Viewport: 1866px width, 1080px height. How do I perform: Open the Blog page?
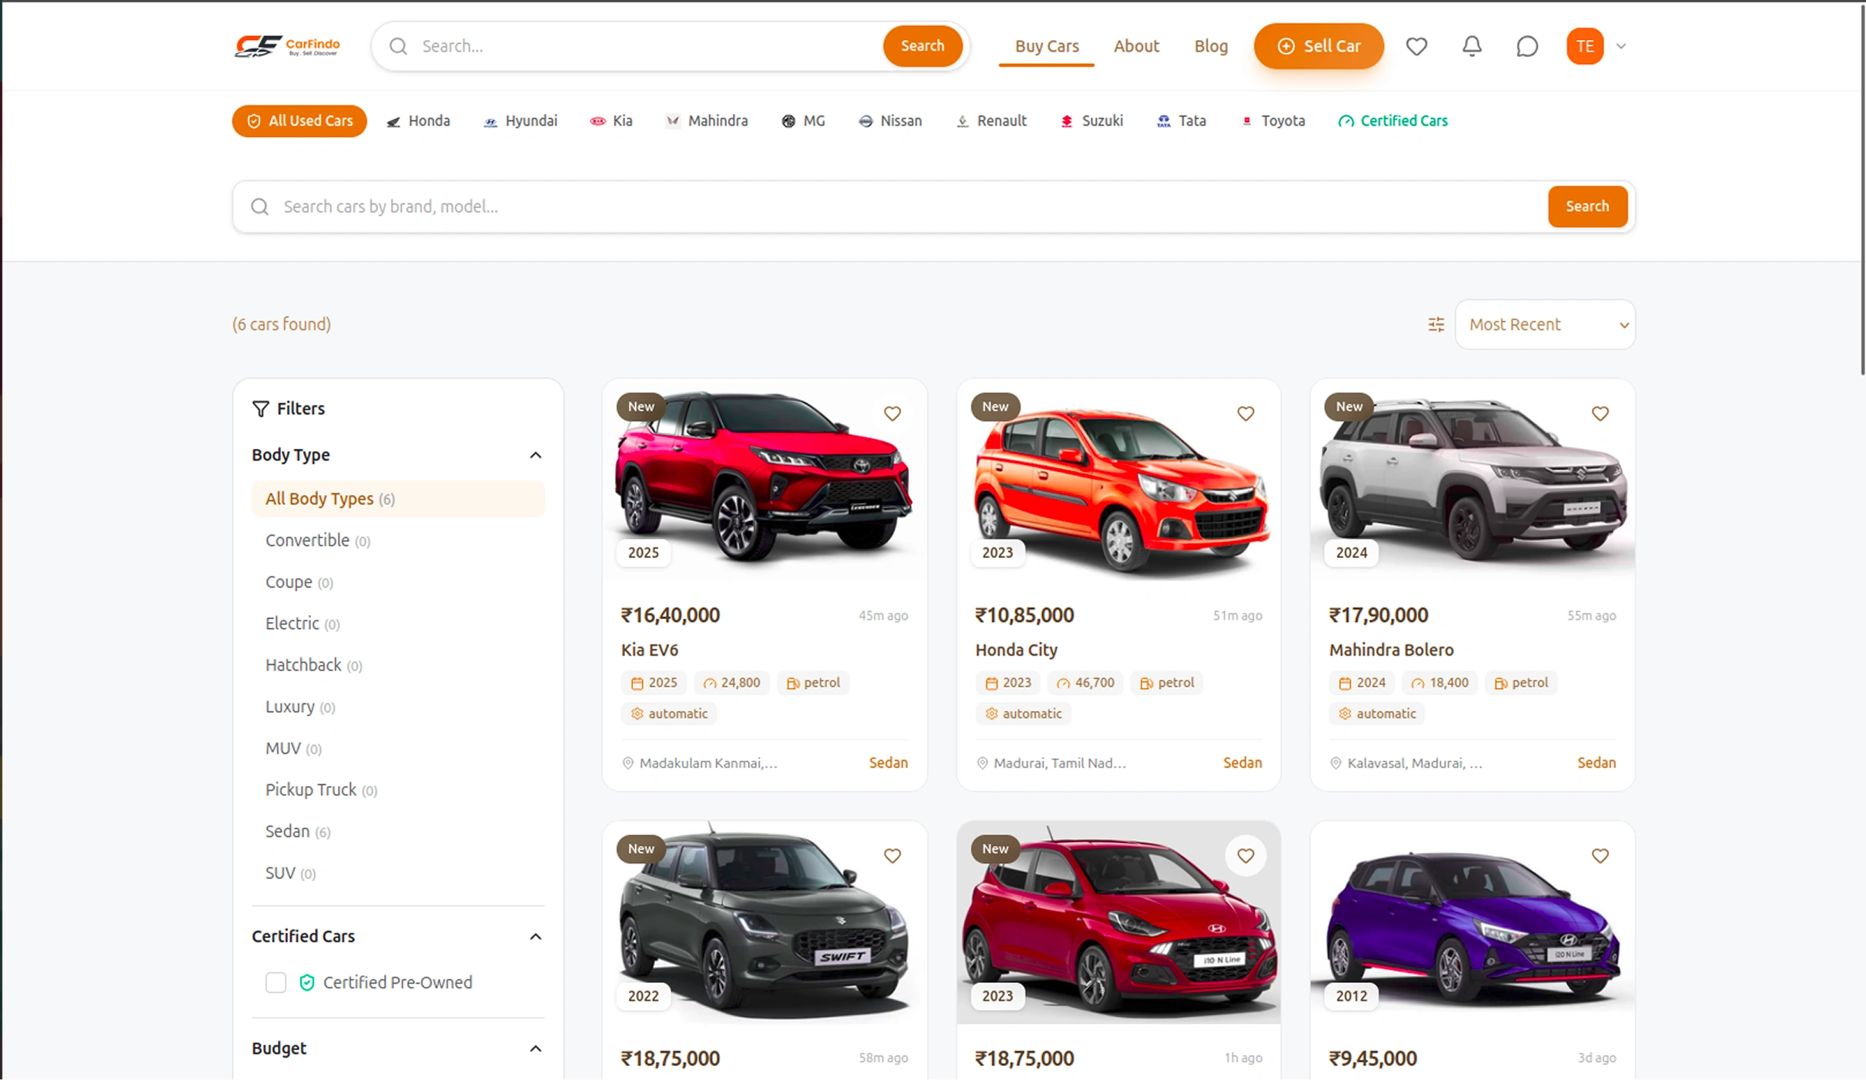tap(1211, 46)
